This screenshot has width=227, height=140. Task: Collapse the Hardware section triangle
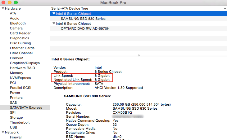point(3,8)
